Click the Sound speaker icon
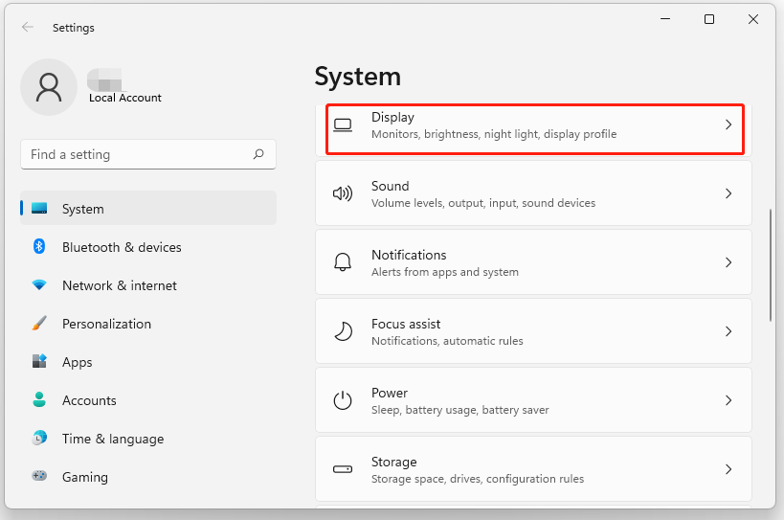784x520 pixels. [x=343, y=193]
